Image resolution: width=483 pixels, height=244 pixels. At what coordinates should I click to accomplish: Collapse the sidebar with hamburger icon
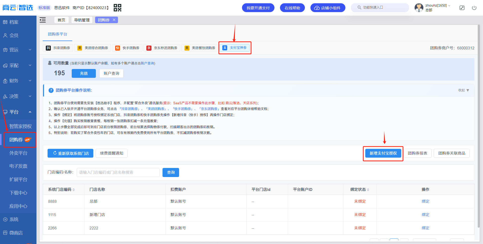[x=43, y=20]
